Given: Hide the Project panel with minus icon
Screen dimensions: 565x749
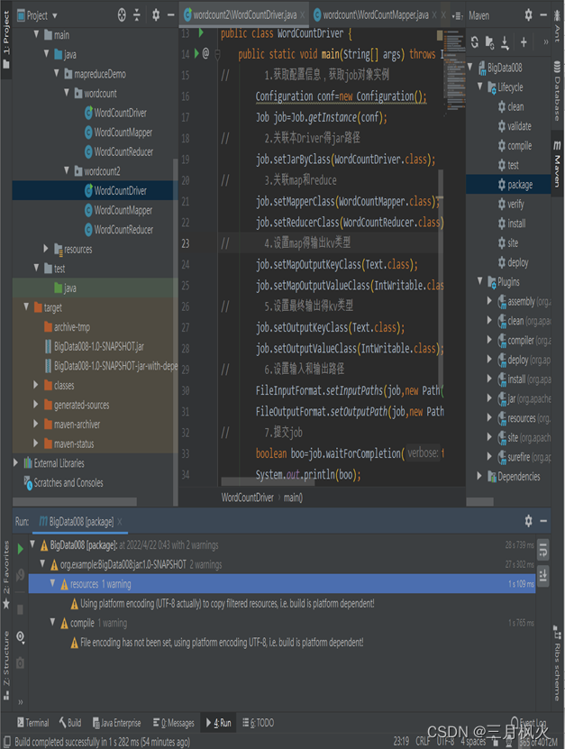Looking at the screenshot, I should (x=170, y=15).
